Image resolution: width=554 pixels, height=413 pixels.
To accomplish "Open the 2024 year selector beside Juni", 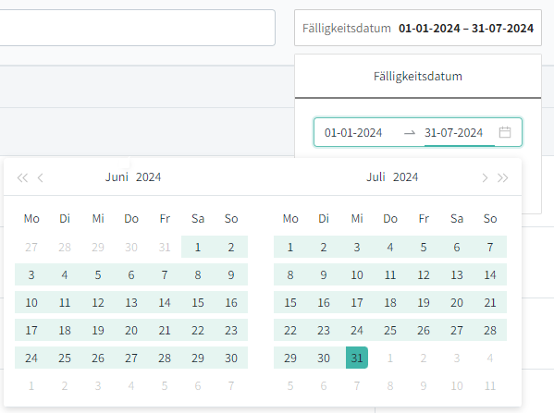I will (148, 176).
